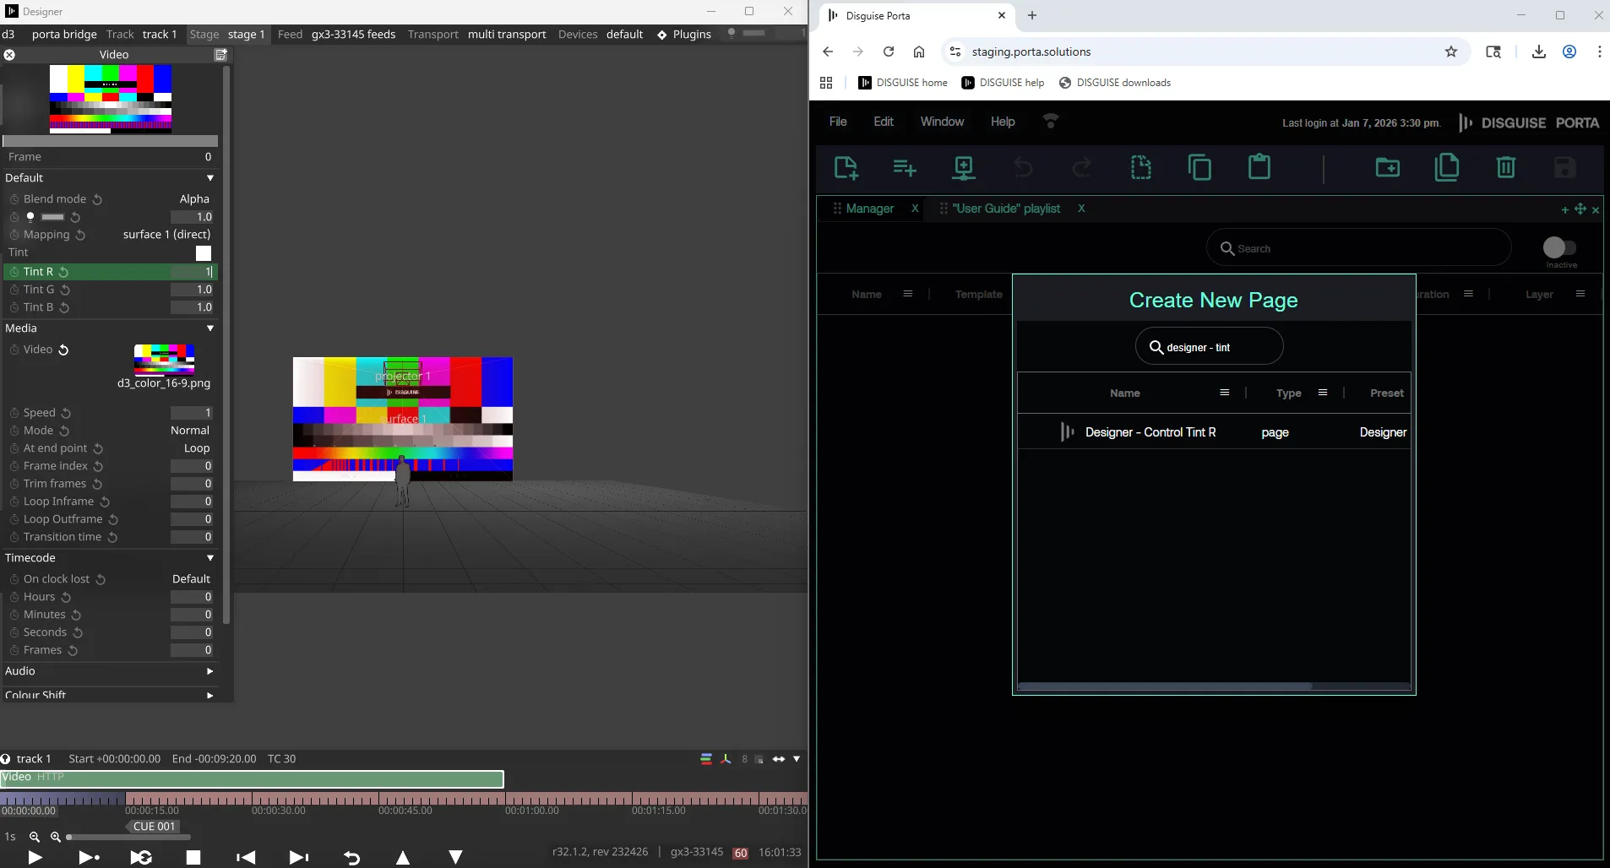This screenshot has width=1610, height=868.
Task: Click the new folder icon in Porta toolbar
Action: pos(1387,167)
